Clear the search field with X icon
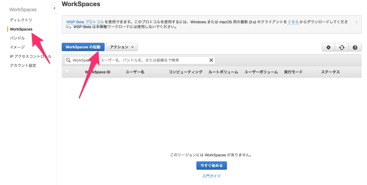 (211, 60)
